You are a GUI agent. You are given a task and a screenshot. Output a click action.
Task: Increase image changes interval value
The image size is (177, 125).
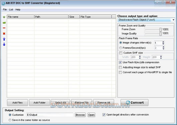click(163, 42)
